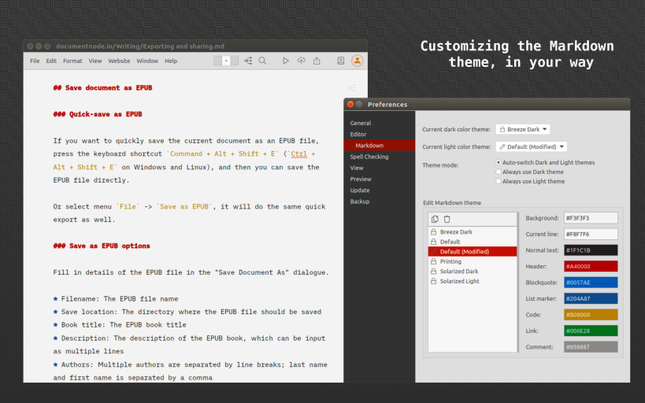This screenshot has width=645, height=403.
Task: Click the 'Save document as EPUB' heading
Action: [x=102, y=87]
